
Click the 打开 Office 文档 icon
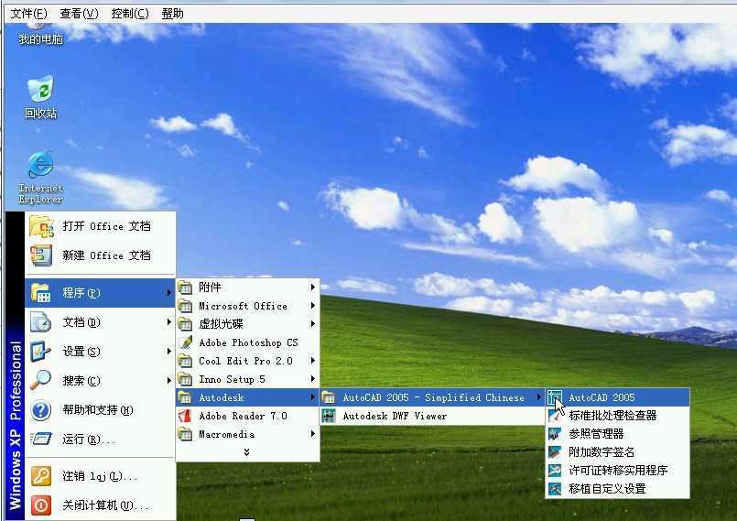41,226
